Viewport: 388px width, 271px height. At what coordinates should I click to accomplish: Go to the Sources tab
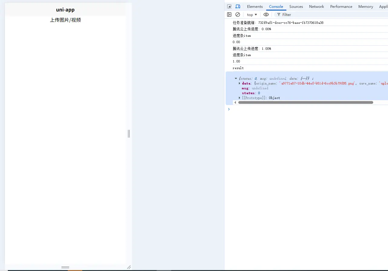coord(296,6)
